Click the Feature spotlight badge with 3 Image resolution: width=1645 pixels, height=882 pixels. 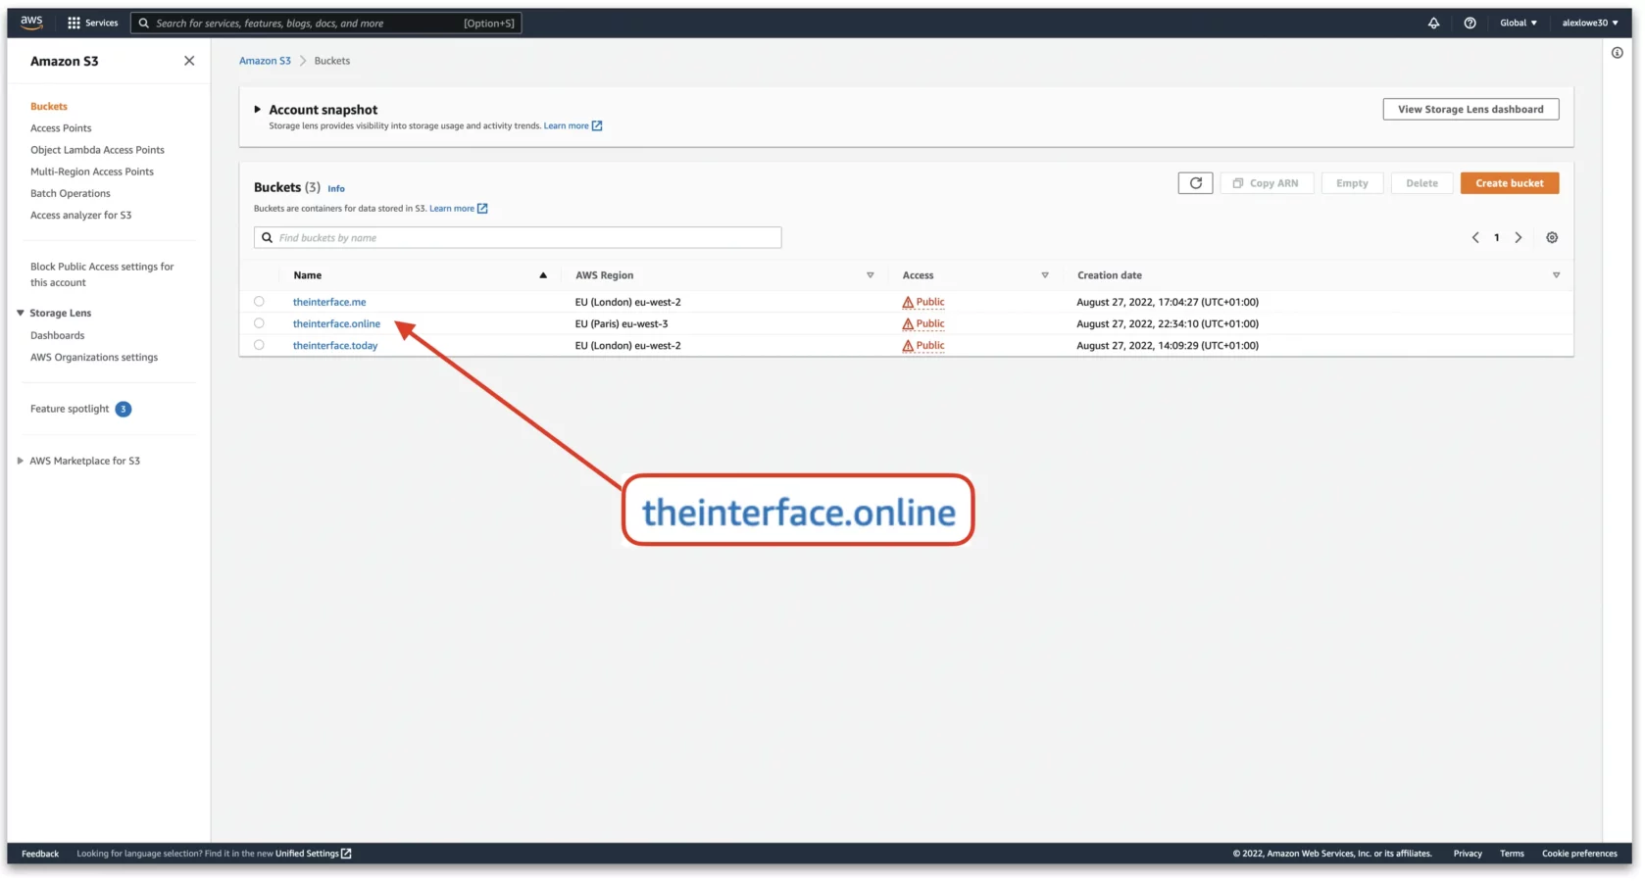tap(124, 409)
